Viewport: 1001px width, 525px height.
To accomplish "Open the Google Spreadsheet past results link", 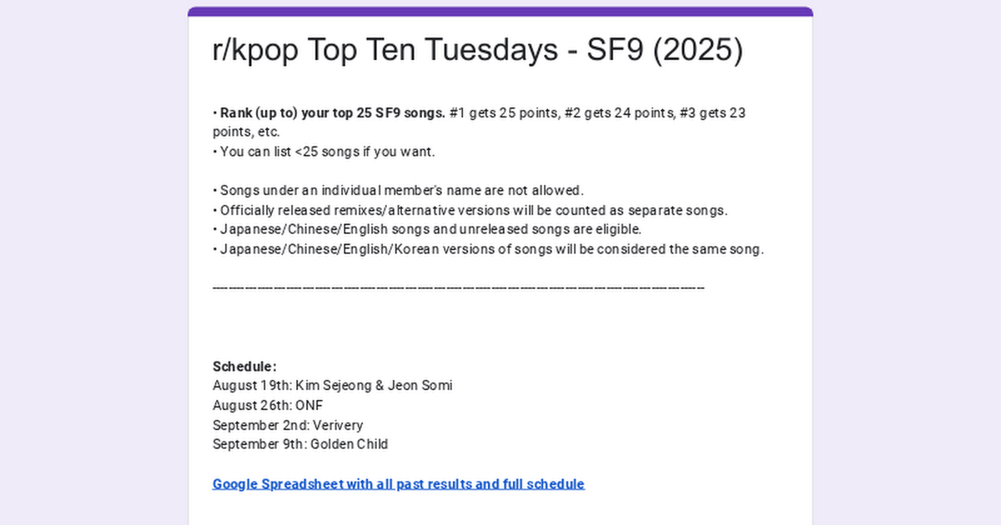I will click(399, 483).
